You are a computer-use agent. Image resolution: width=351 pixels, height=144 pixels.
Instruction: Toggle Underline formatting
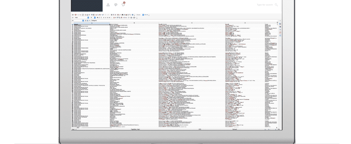[101, 17]
